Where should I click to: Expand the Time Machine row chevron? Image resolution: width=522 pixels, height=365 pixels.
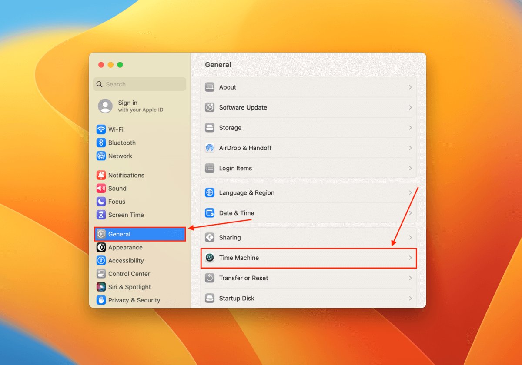410,258
